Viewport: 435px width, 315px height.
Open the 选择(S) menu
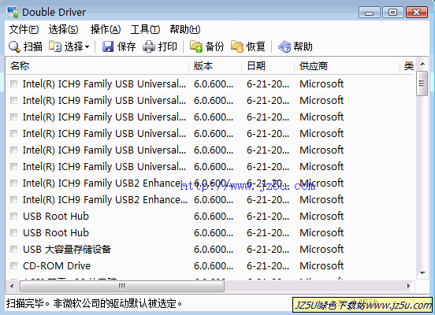pos(63,29)
